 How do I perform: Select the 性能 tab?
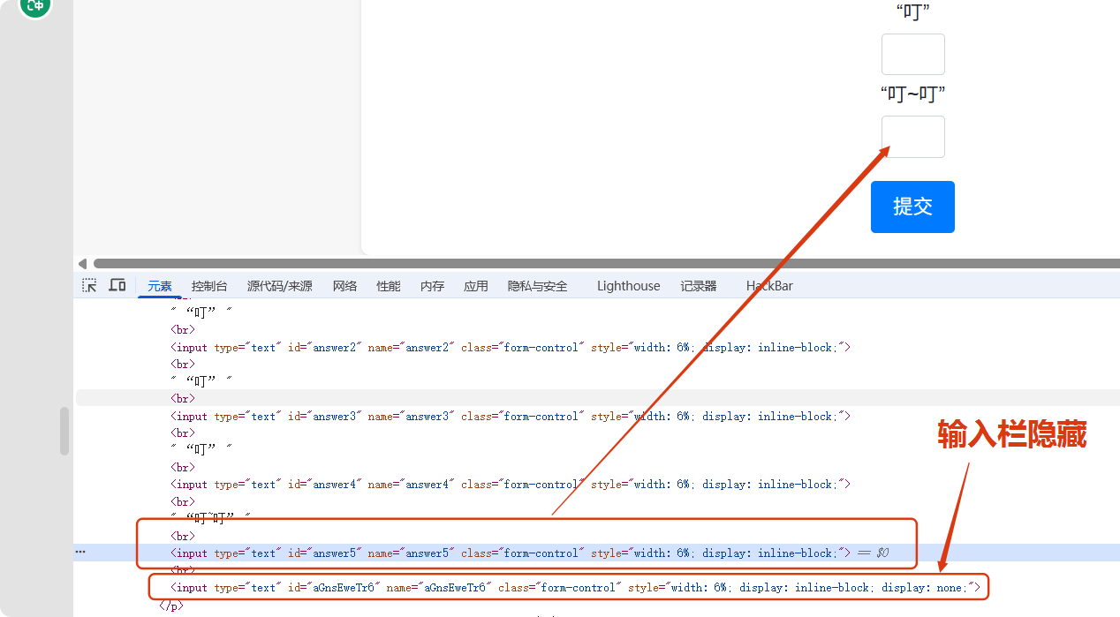(x=389, y=286)
